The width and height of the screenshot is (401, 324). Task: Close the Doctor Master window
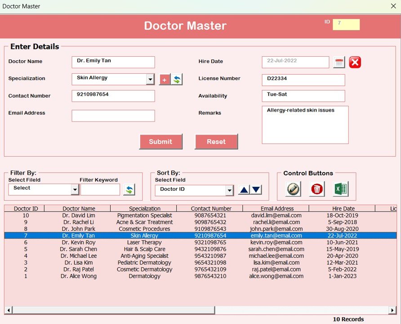[394, 6]
